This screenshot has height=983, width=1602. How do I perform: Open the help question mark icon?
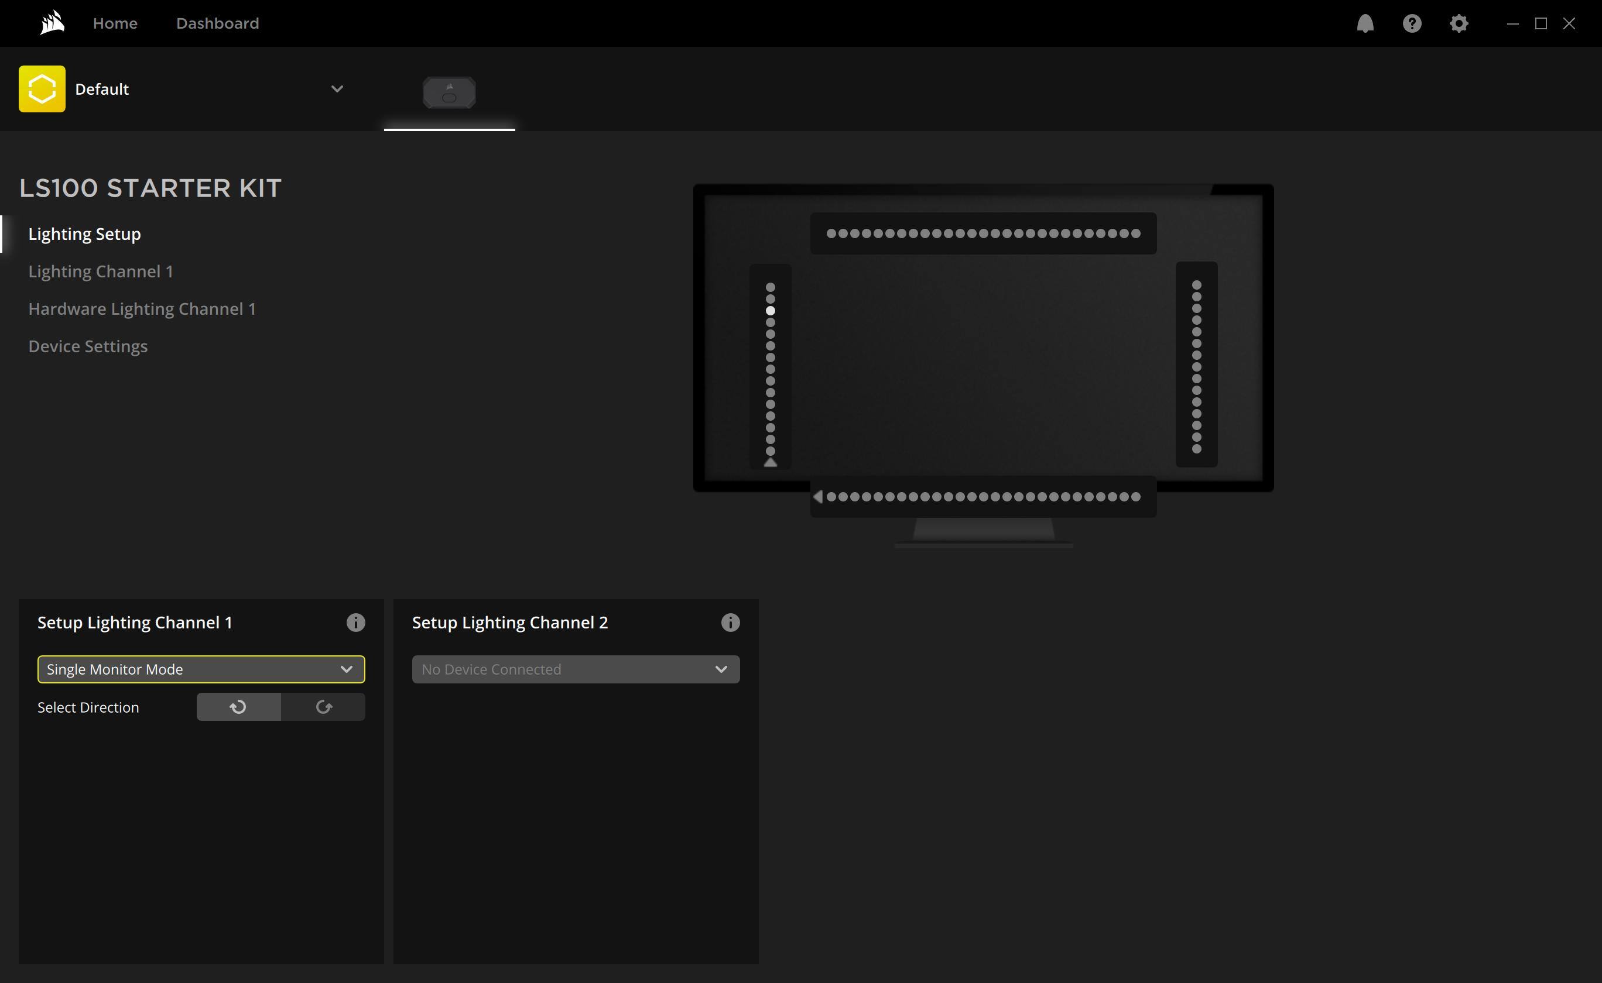click(1412, 23)
